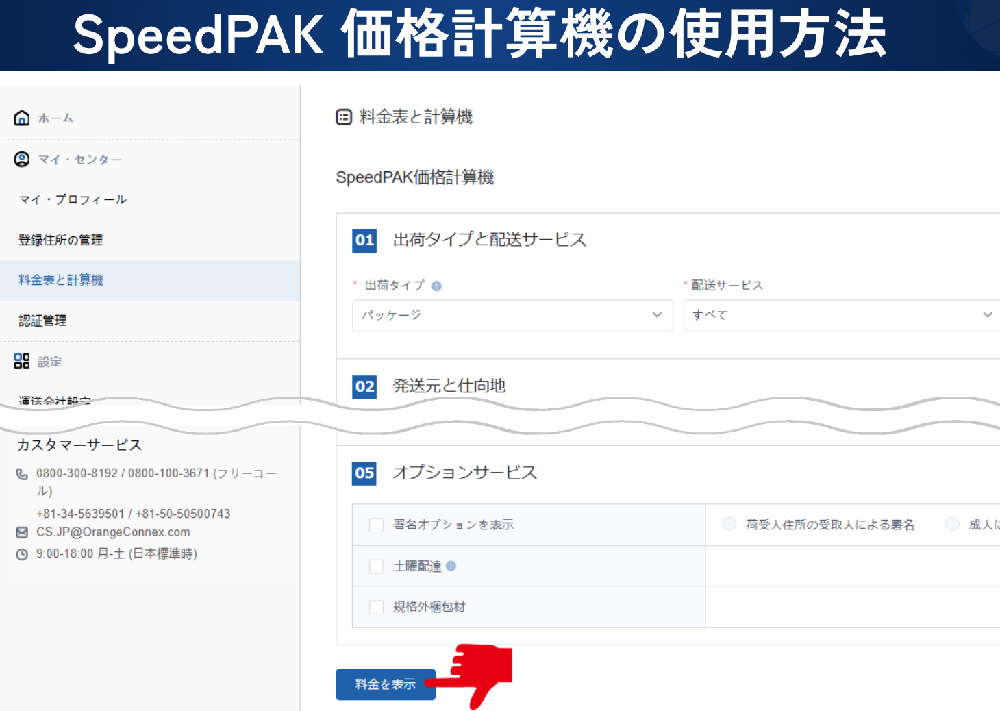Click the My Center user icon

click(x=22, y=159)
